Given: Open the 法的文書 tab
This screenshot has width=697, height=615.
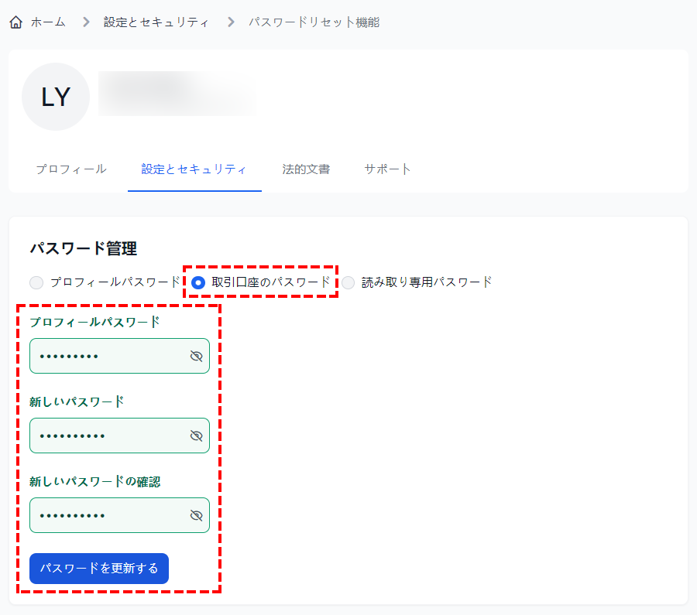Looking at the screenshot, I should 306,169.
